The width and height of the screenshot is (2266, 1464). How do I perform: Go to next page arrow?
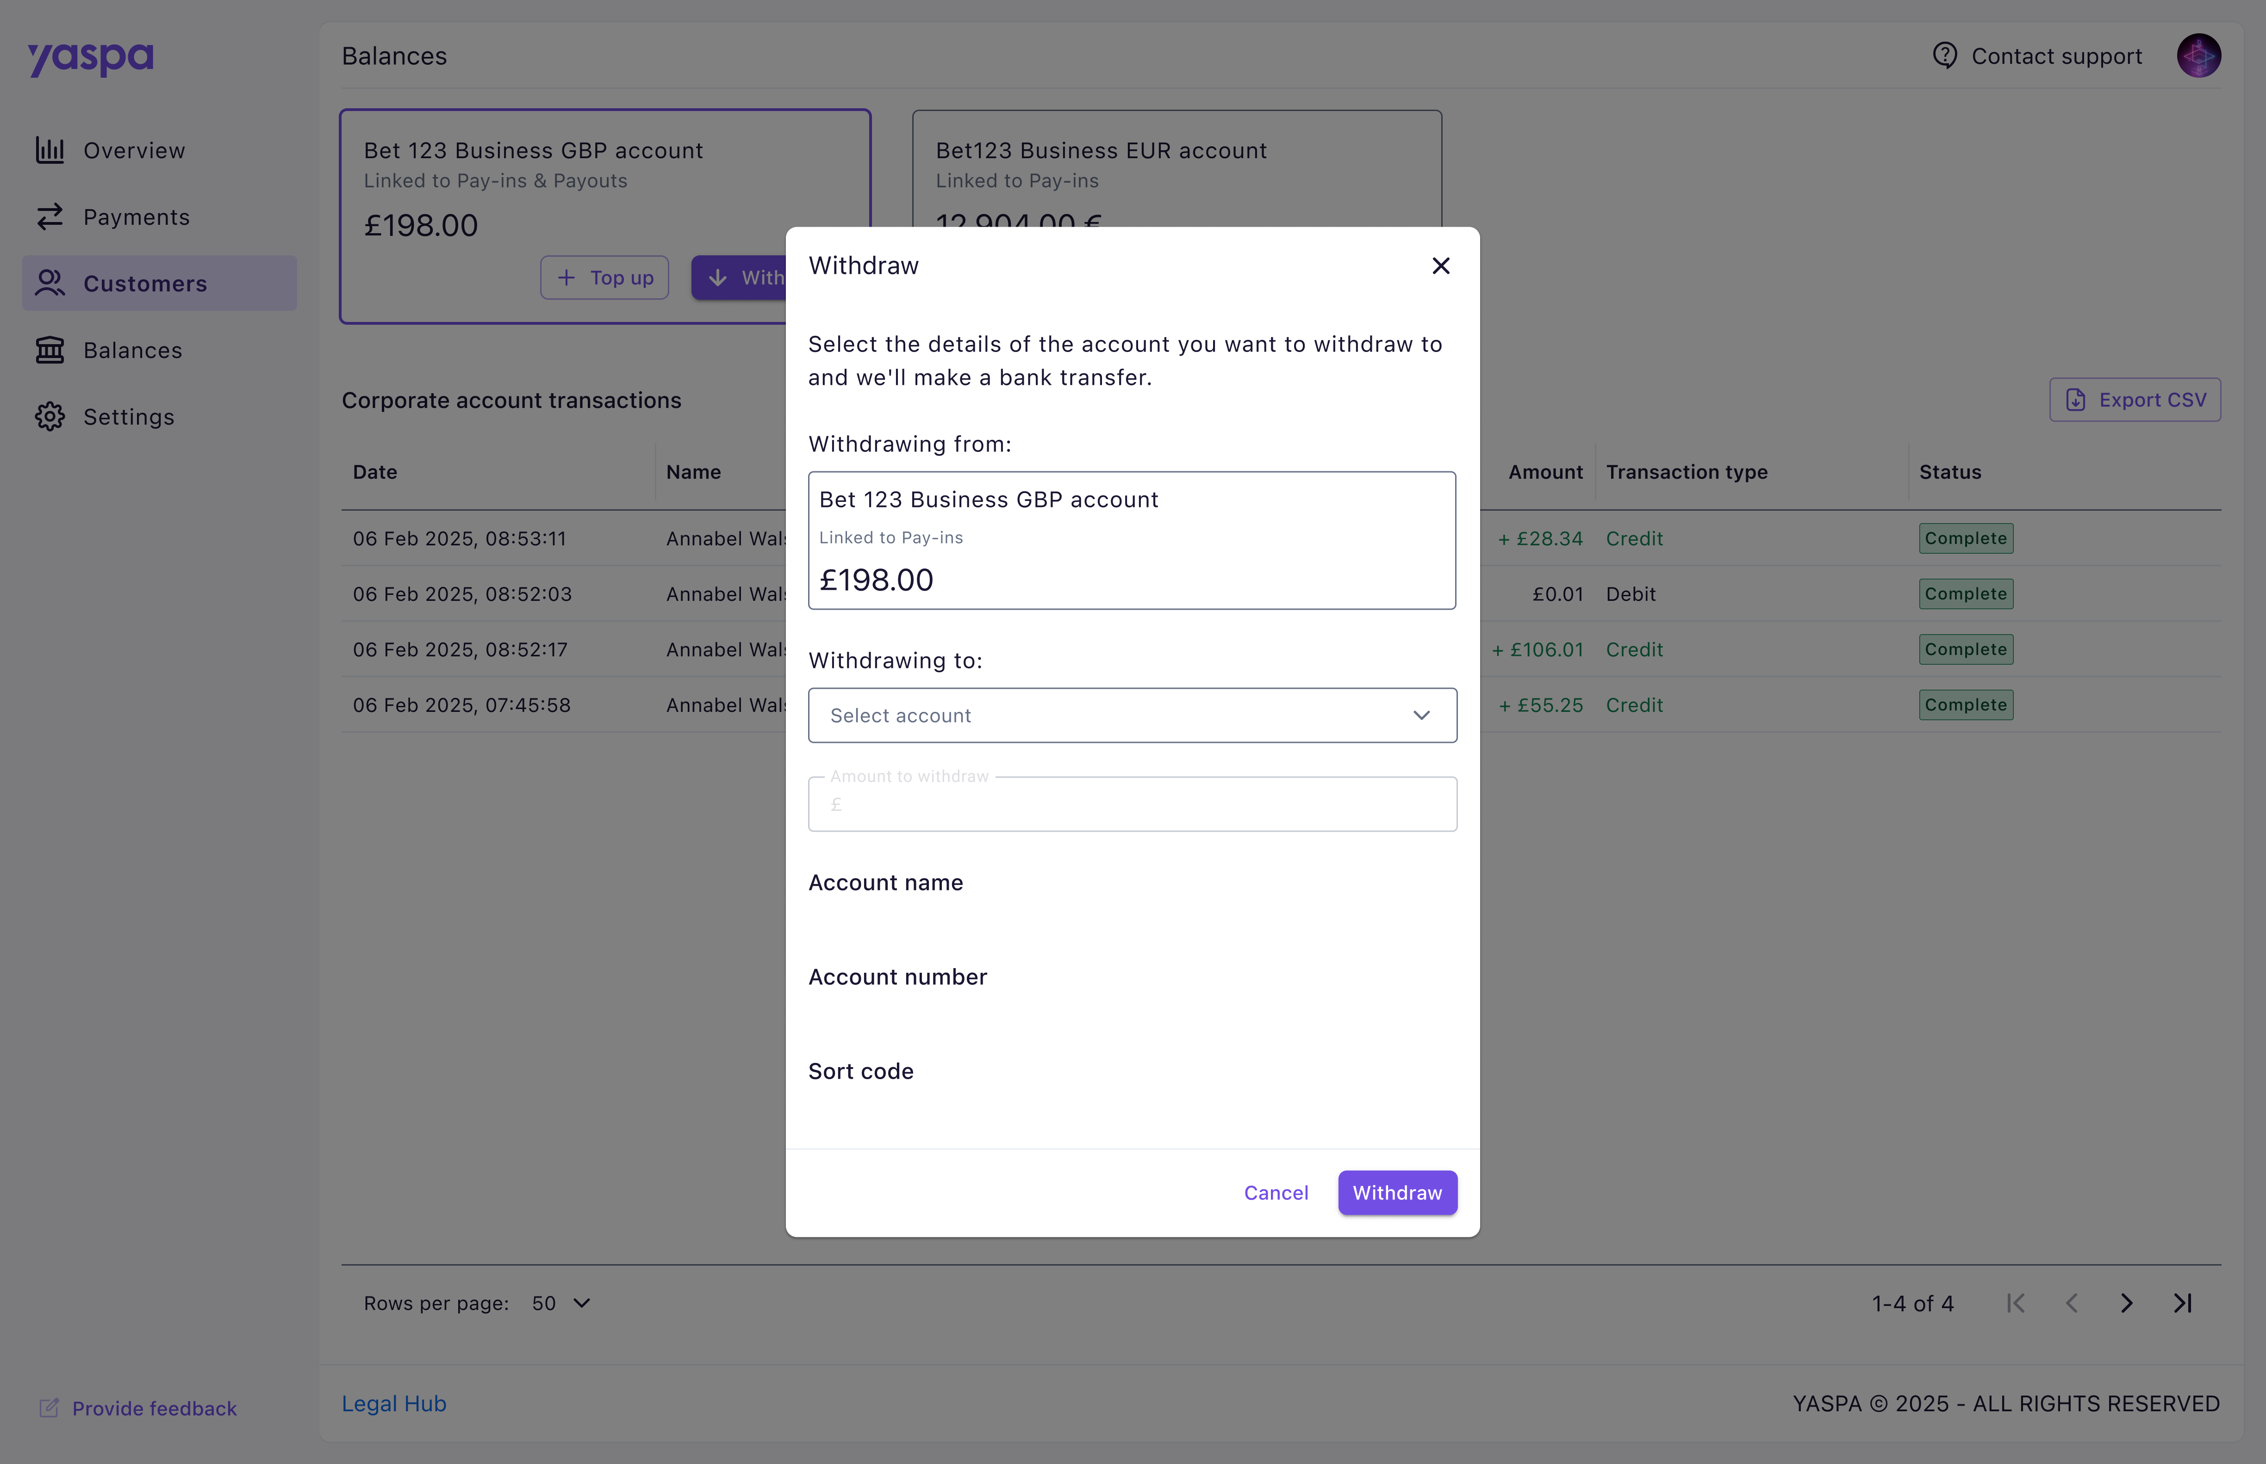[2126, 1303]
